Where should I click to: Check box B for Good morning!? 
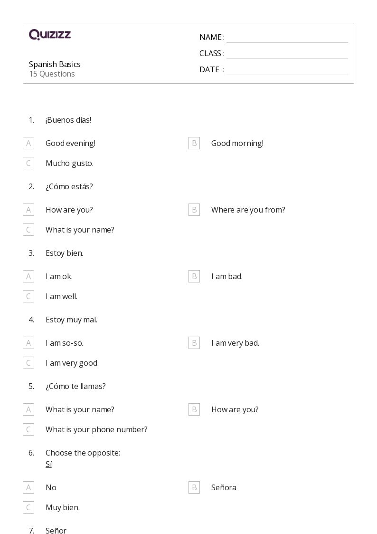(x=194, y=143)
